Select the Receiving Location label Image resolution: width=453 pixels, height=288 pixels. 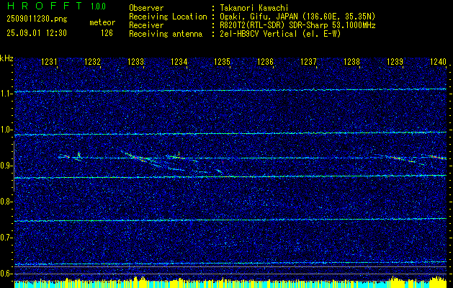[x=168, y=17]
